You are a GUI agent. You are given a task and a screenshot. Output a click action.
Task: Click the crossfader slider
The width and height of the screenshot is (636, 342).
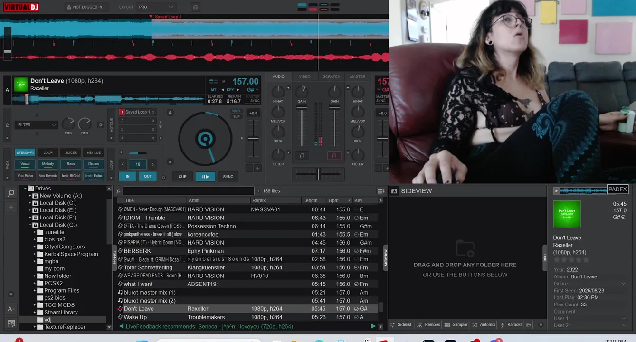pos(318,174)
